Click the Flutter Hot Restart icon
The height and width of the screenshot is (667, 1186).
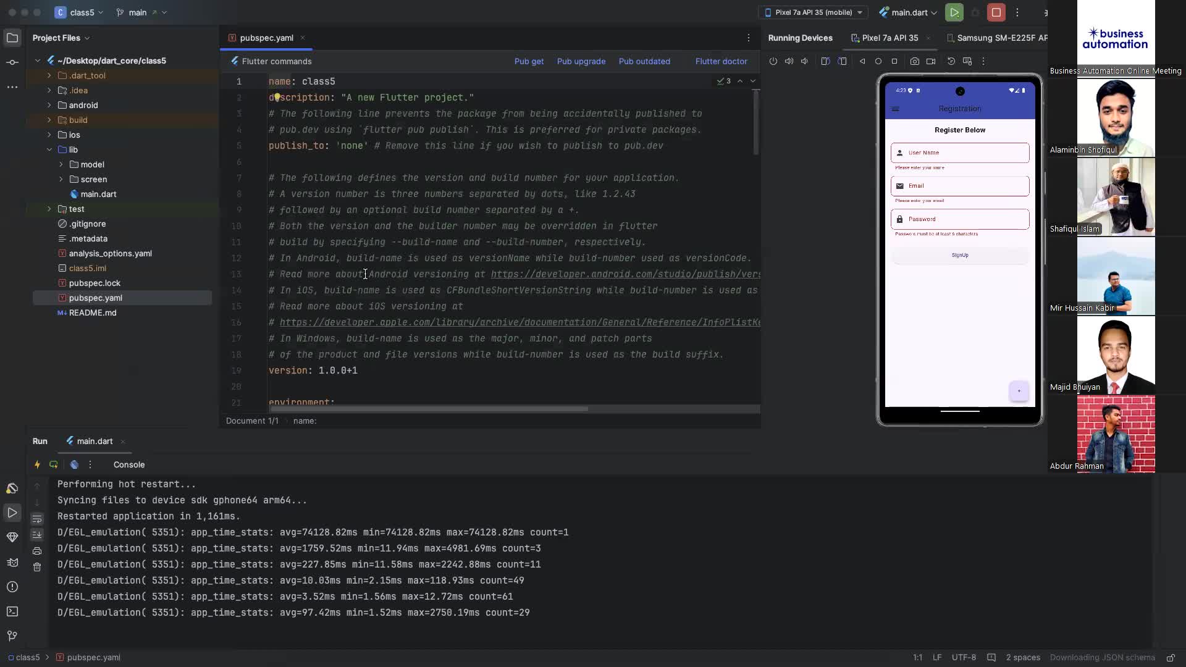click(54, 464)
